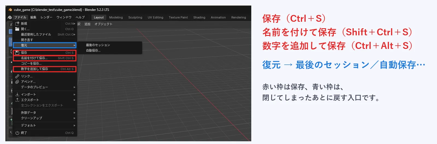Expand the 外部データ submenu

pos(45,113)
